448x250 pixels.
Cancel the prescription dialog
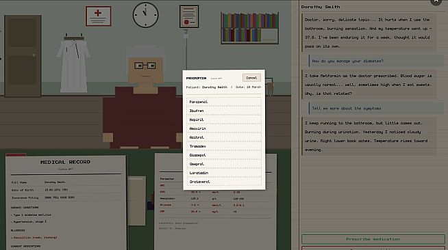click(251, 78)
